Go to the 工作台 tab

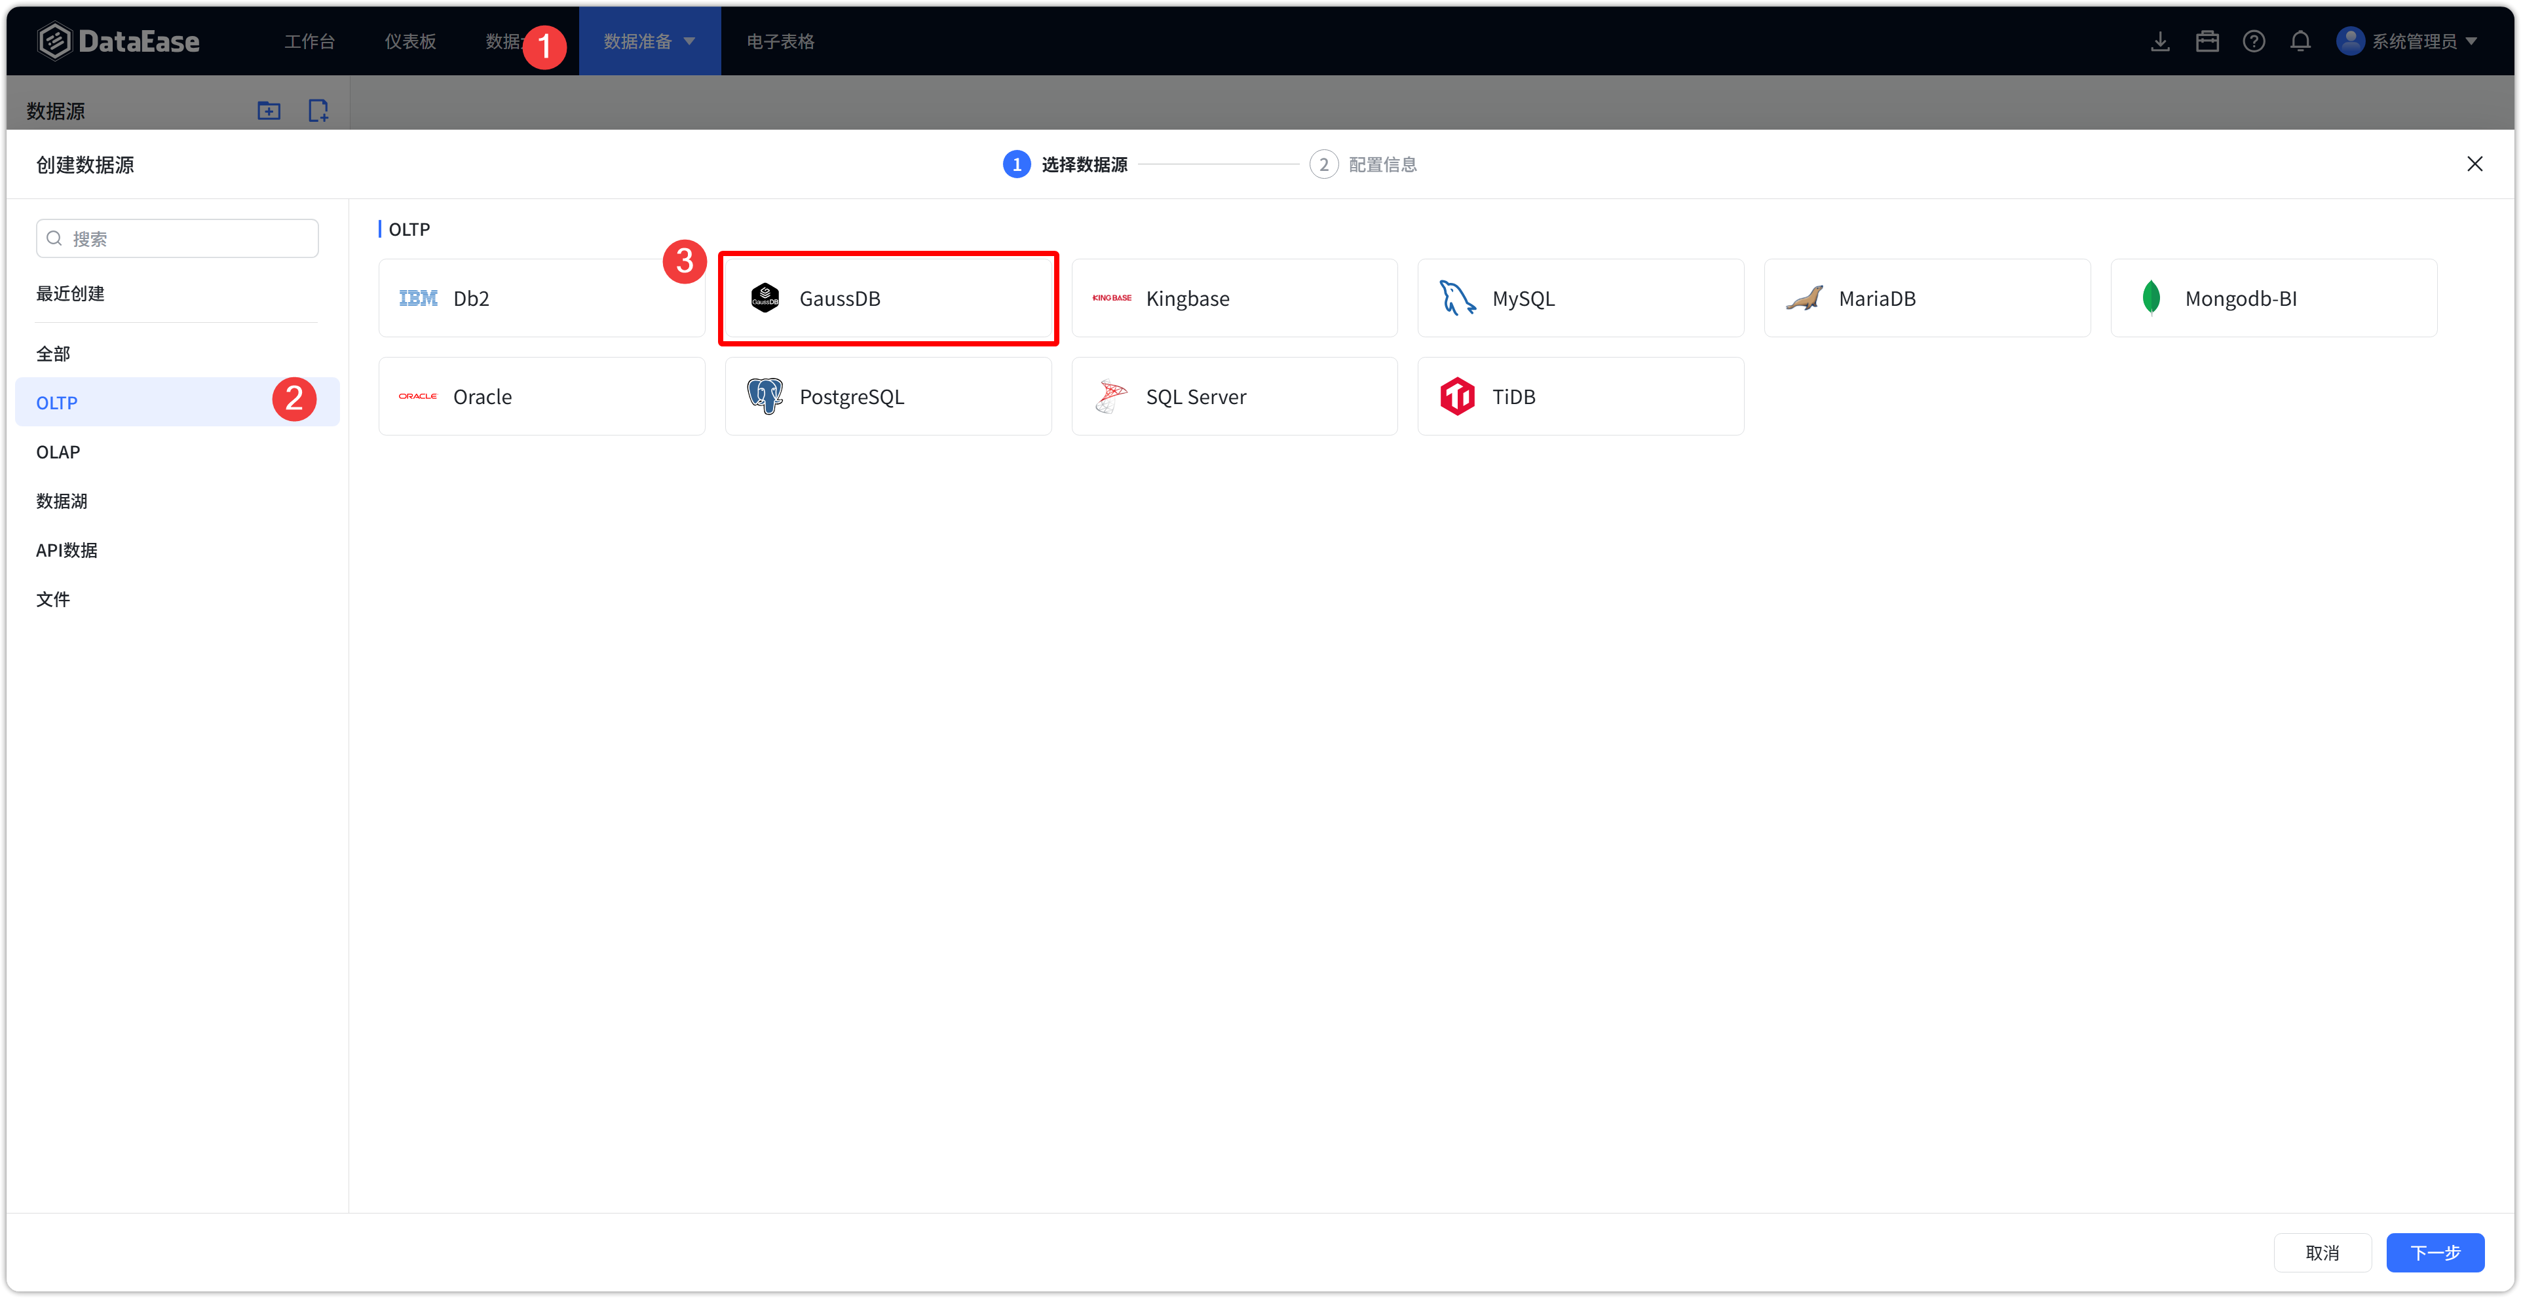point(309,41)
